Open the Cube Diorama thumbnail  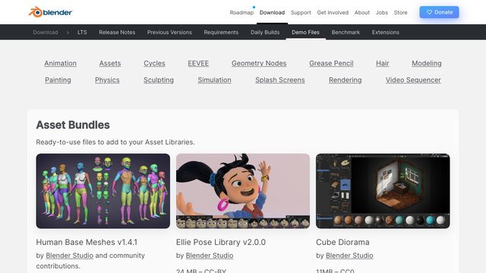click(383, 191)
